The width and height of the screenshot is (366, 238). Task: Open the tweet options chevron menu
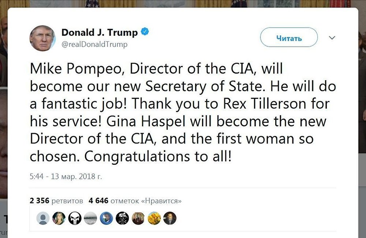point(332,38)
